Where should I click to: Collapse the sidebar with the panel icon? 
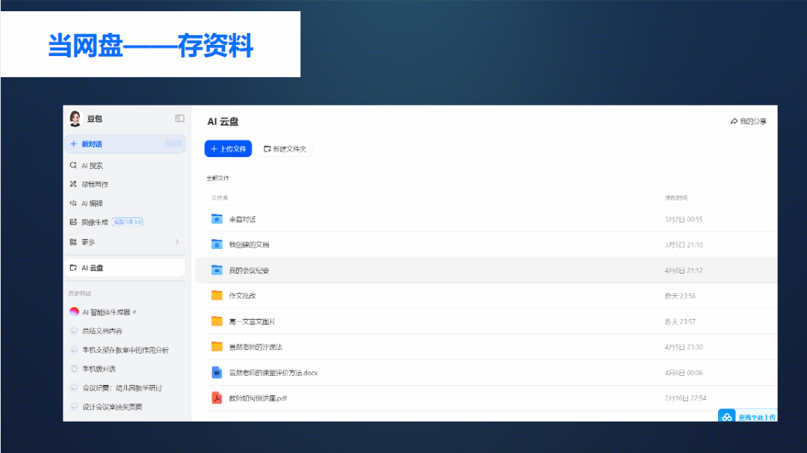(x=179, y=118)
